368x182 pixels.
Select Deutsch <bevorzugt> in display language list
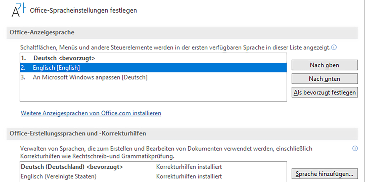coord(64,58)
